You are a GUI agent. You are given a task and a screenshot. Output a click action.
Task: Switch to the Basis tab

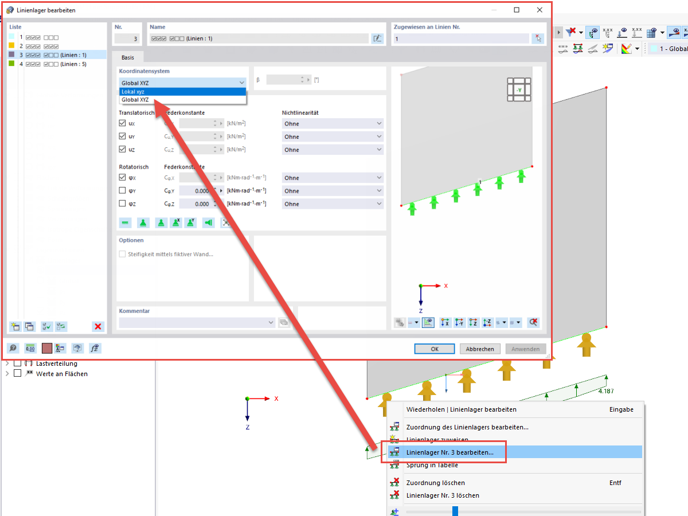point(128,57)
